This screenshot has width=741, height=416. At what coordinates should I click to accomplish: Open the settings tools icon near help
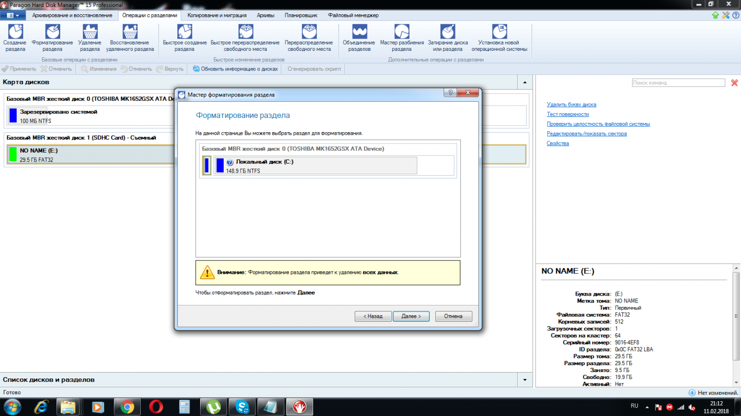(x=726, y=15)
